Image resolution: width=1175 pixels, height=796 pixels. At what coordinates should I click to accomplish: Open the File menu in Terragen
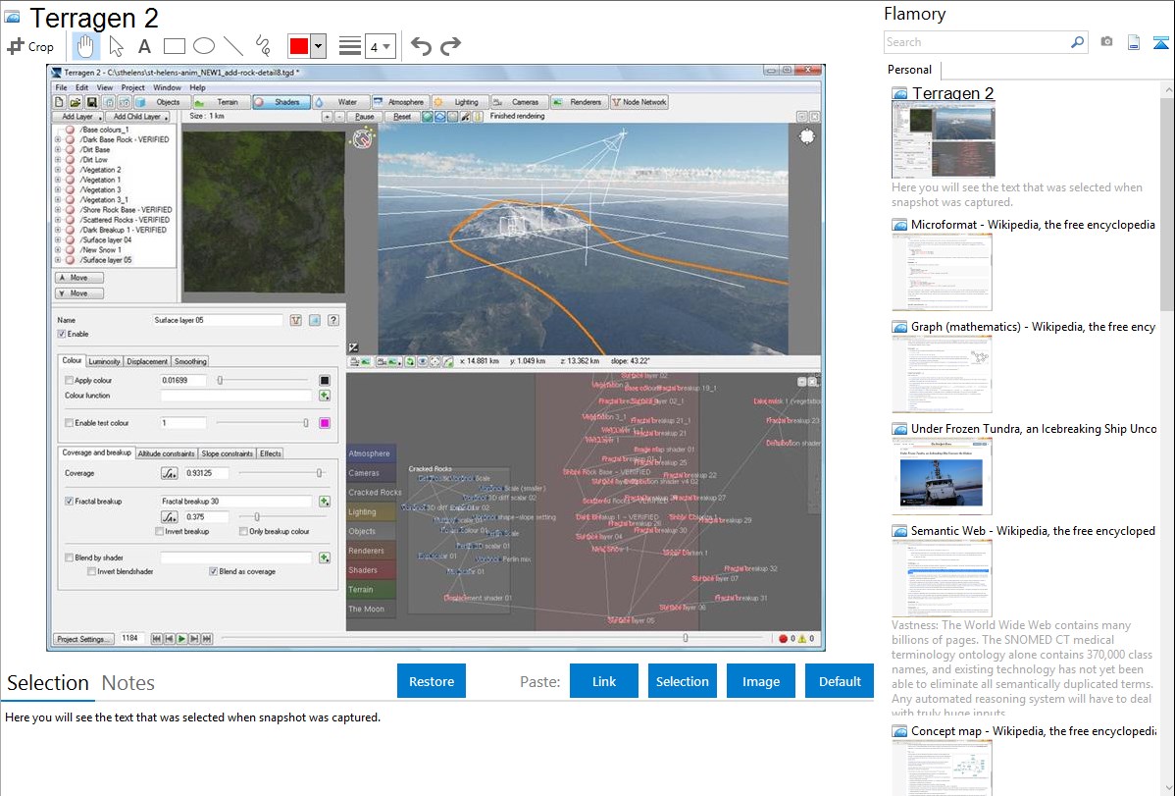(x=62, y=87)
